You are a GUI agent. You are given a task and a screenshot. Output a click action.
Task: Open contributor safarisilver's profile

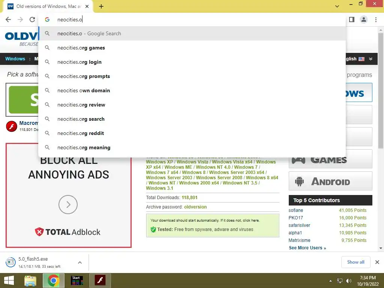point(299,225)
